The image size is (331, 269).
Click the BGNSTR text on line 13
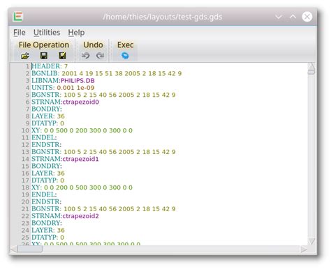click(x=103, y=152)
